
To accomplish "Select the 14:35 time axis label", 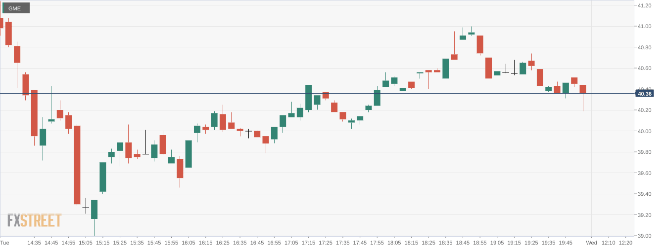I will point(34,243).
